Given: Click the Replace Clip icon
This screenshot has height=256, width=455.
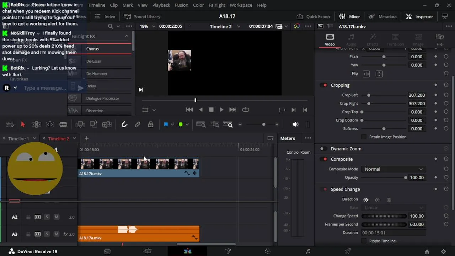Looking at the screenshot, I should [x=107, y=124].
